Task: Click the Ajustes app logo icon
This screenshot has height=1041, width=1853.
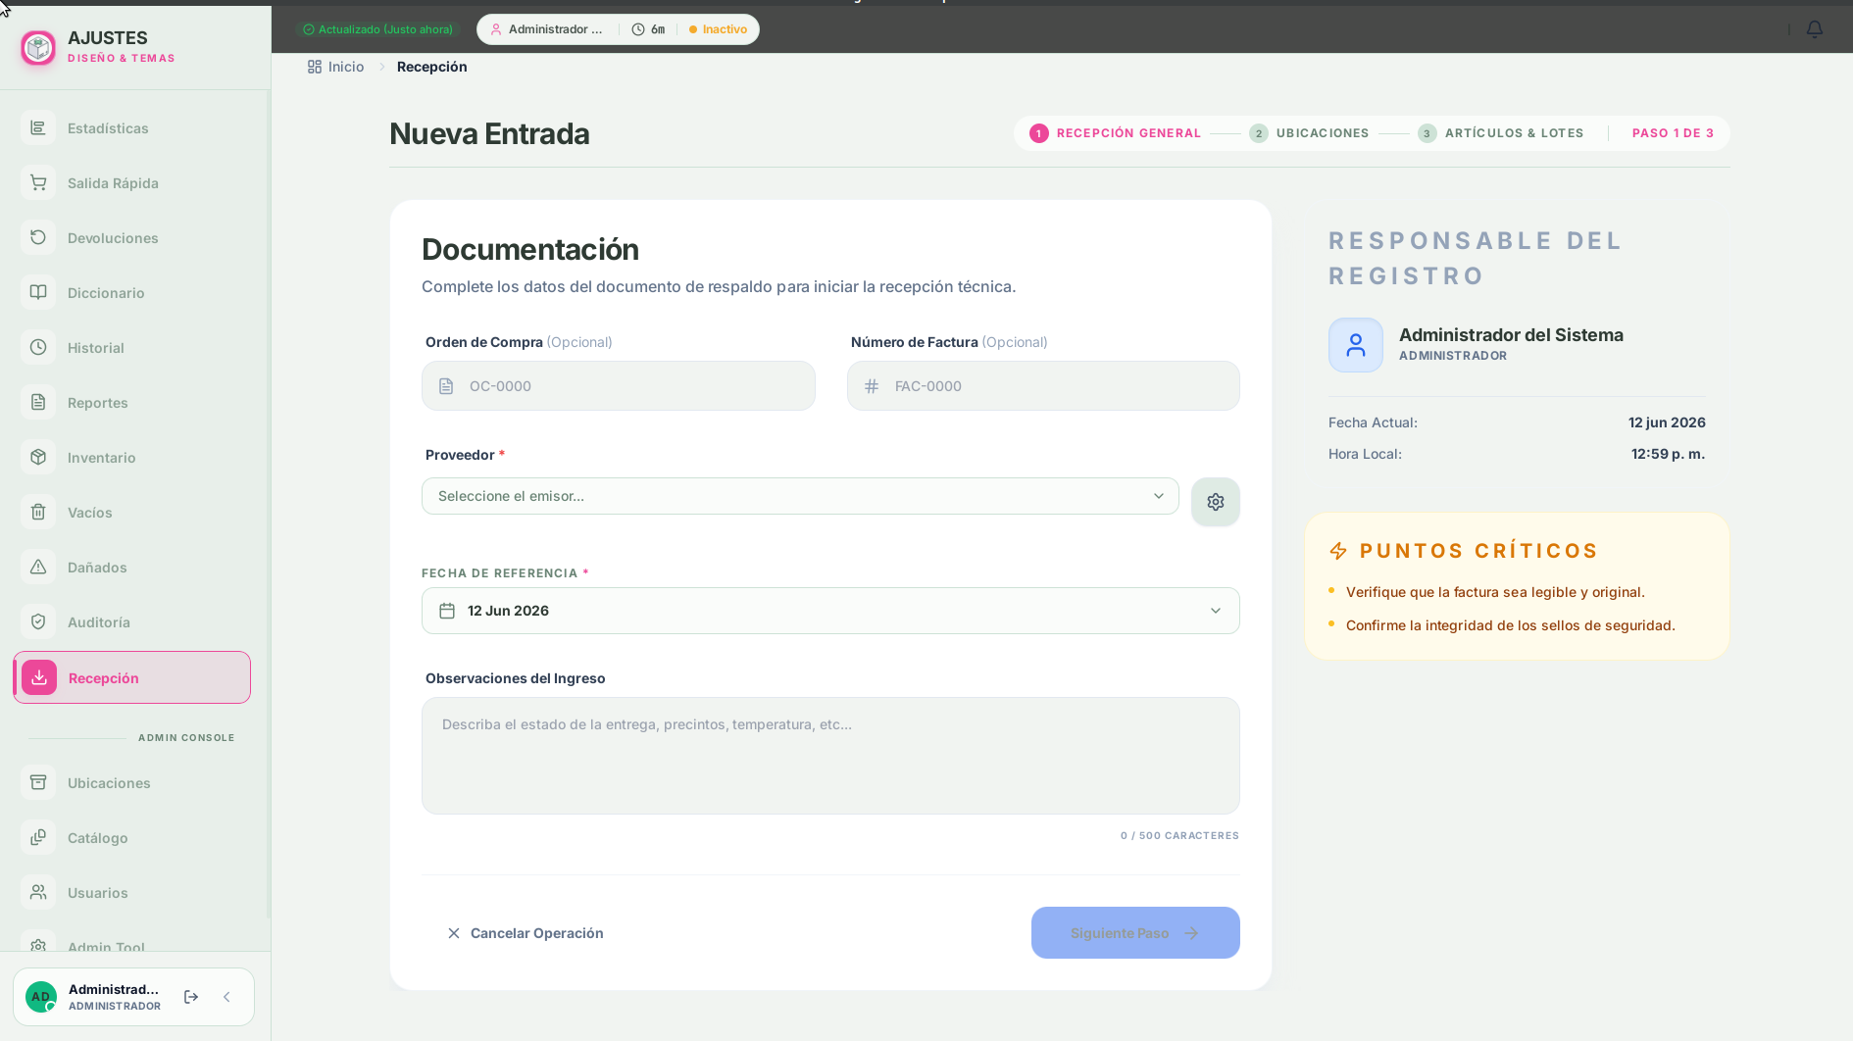Action: pos(38,47)
